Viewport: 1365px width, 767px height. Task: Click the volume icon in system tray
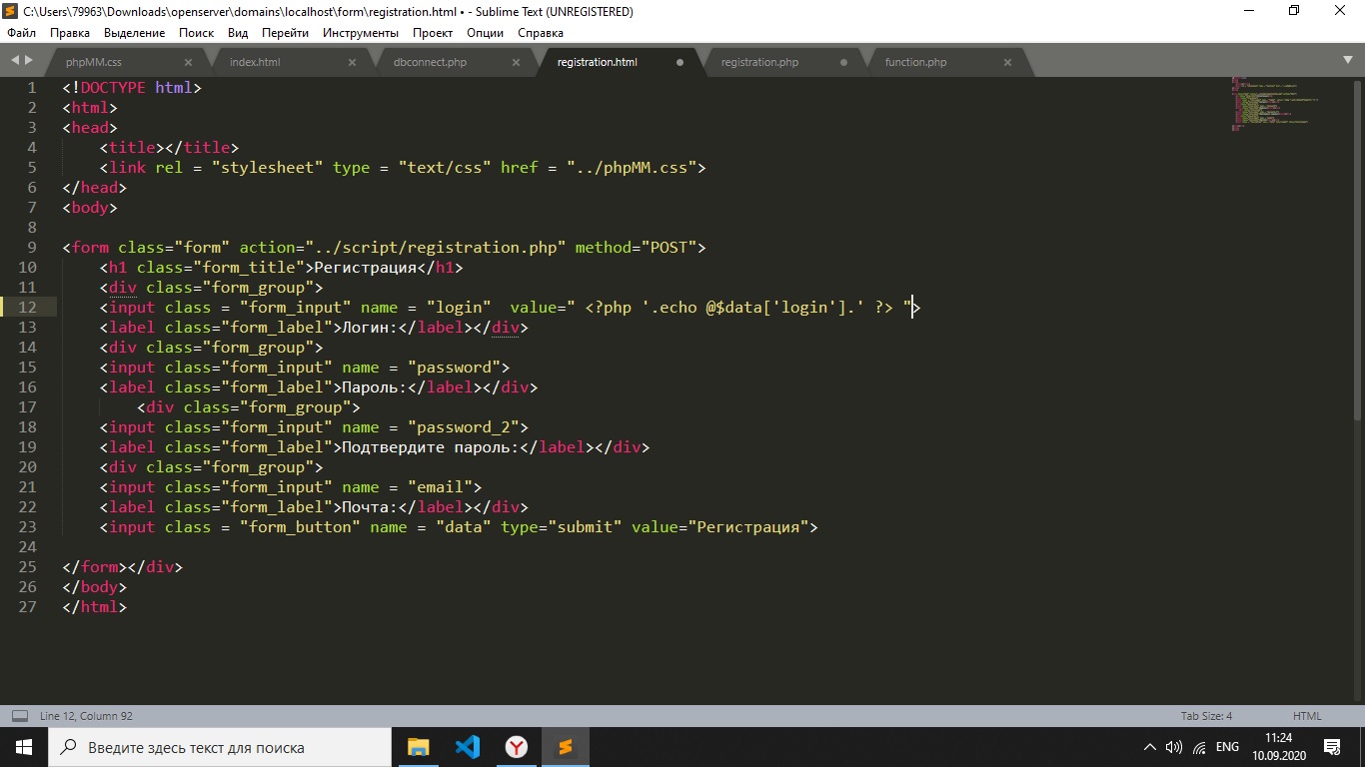point(1174,747)
